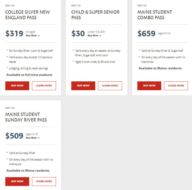192x190 pixels.
Task: Open Learn More for Maine Student Sunday River
Action: click(x=44, y=181)
